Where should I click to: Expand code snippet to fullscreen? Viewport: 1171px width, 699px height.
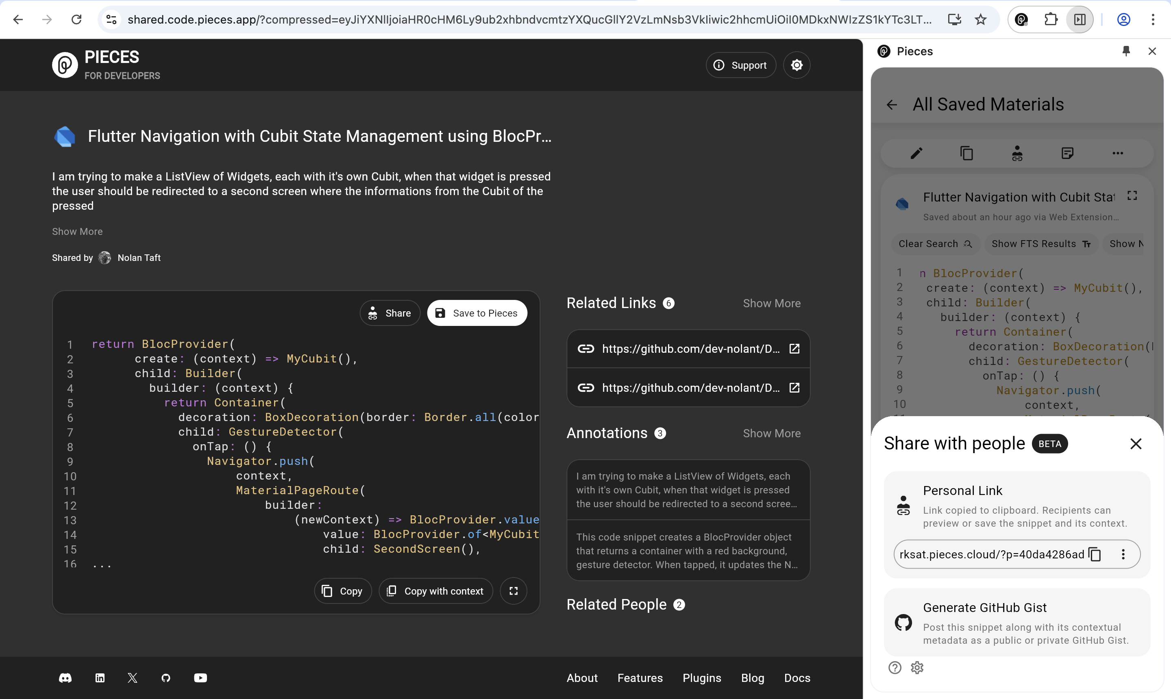pyautogui.click(x=513, y=590)
